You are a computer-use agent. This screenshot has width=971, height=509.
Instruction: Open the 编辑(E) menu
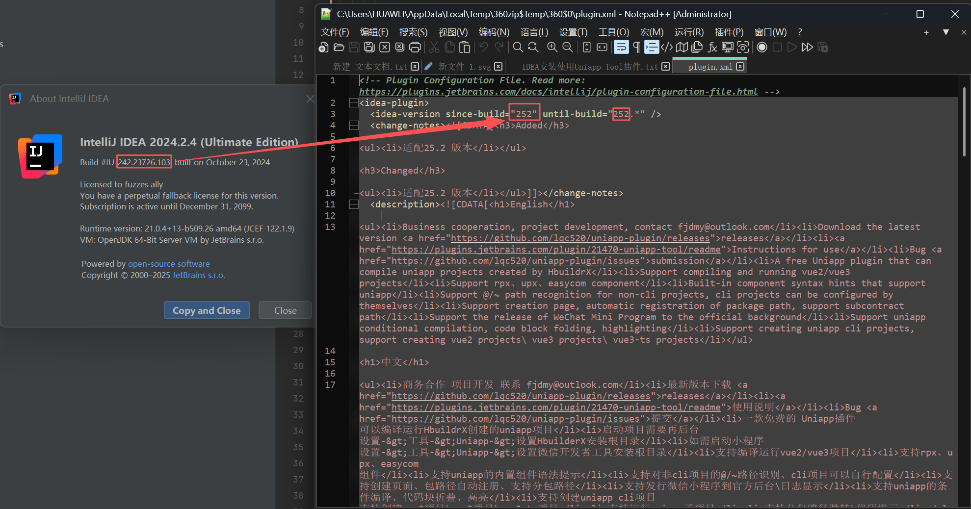point(374,32)
